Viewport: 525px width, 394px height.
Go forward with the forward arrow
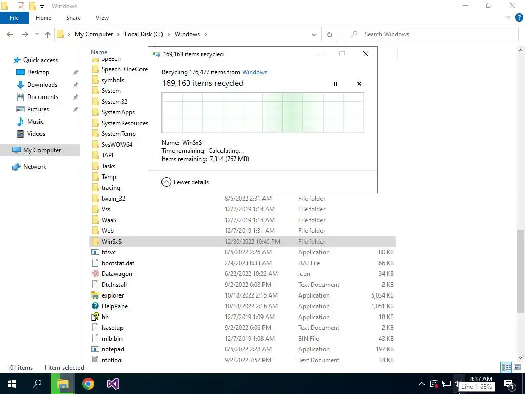tap(25, 34)
